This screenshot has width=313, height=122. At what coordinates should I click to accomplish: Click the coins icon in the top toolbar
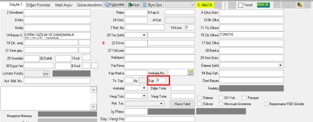[299, 5]
